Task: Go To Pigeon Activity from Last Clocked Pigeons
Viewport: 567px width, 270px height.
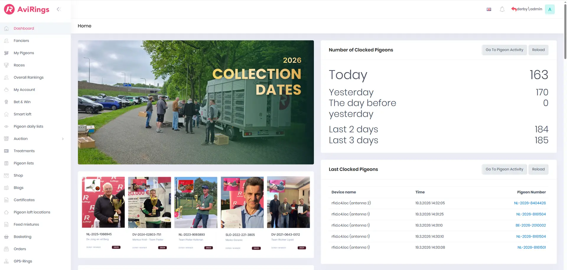Action: 504,169
